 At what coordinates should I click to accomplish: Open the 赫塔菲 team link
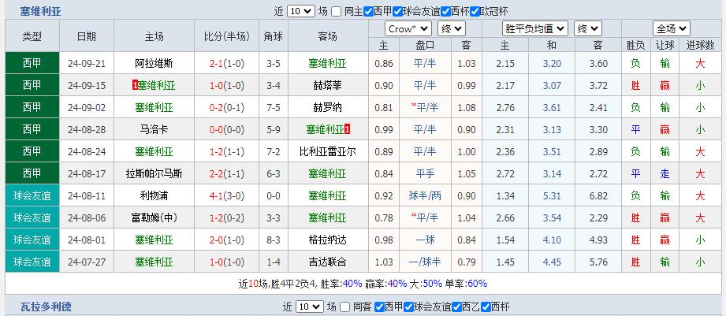(x=326, y=85)
